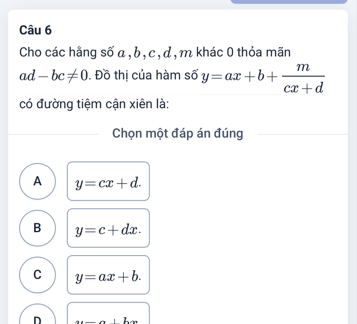357x324 pixels.
Task: Click the "Câu 6" question heading
Action: [x=35, y=31]
